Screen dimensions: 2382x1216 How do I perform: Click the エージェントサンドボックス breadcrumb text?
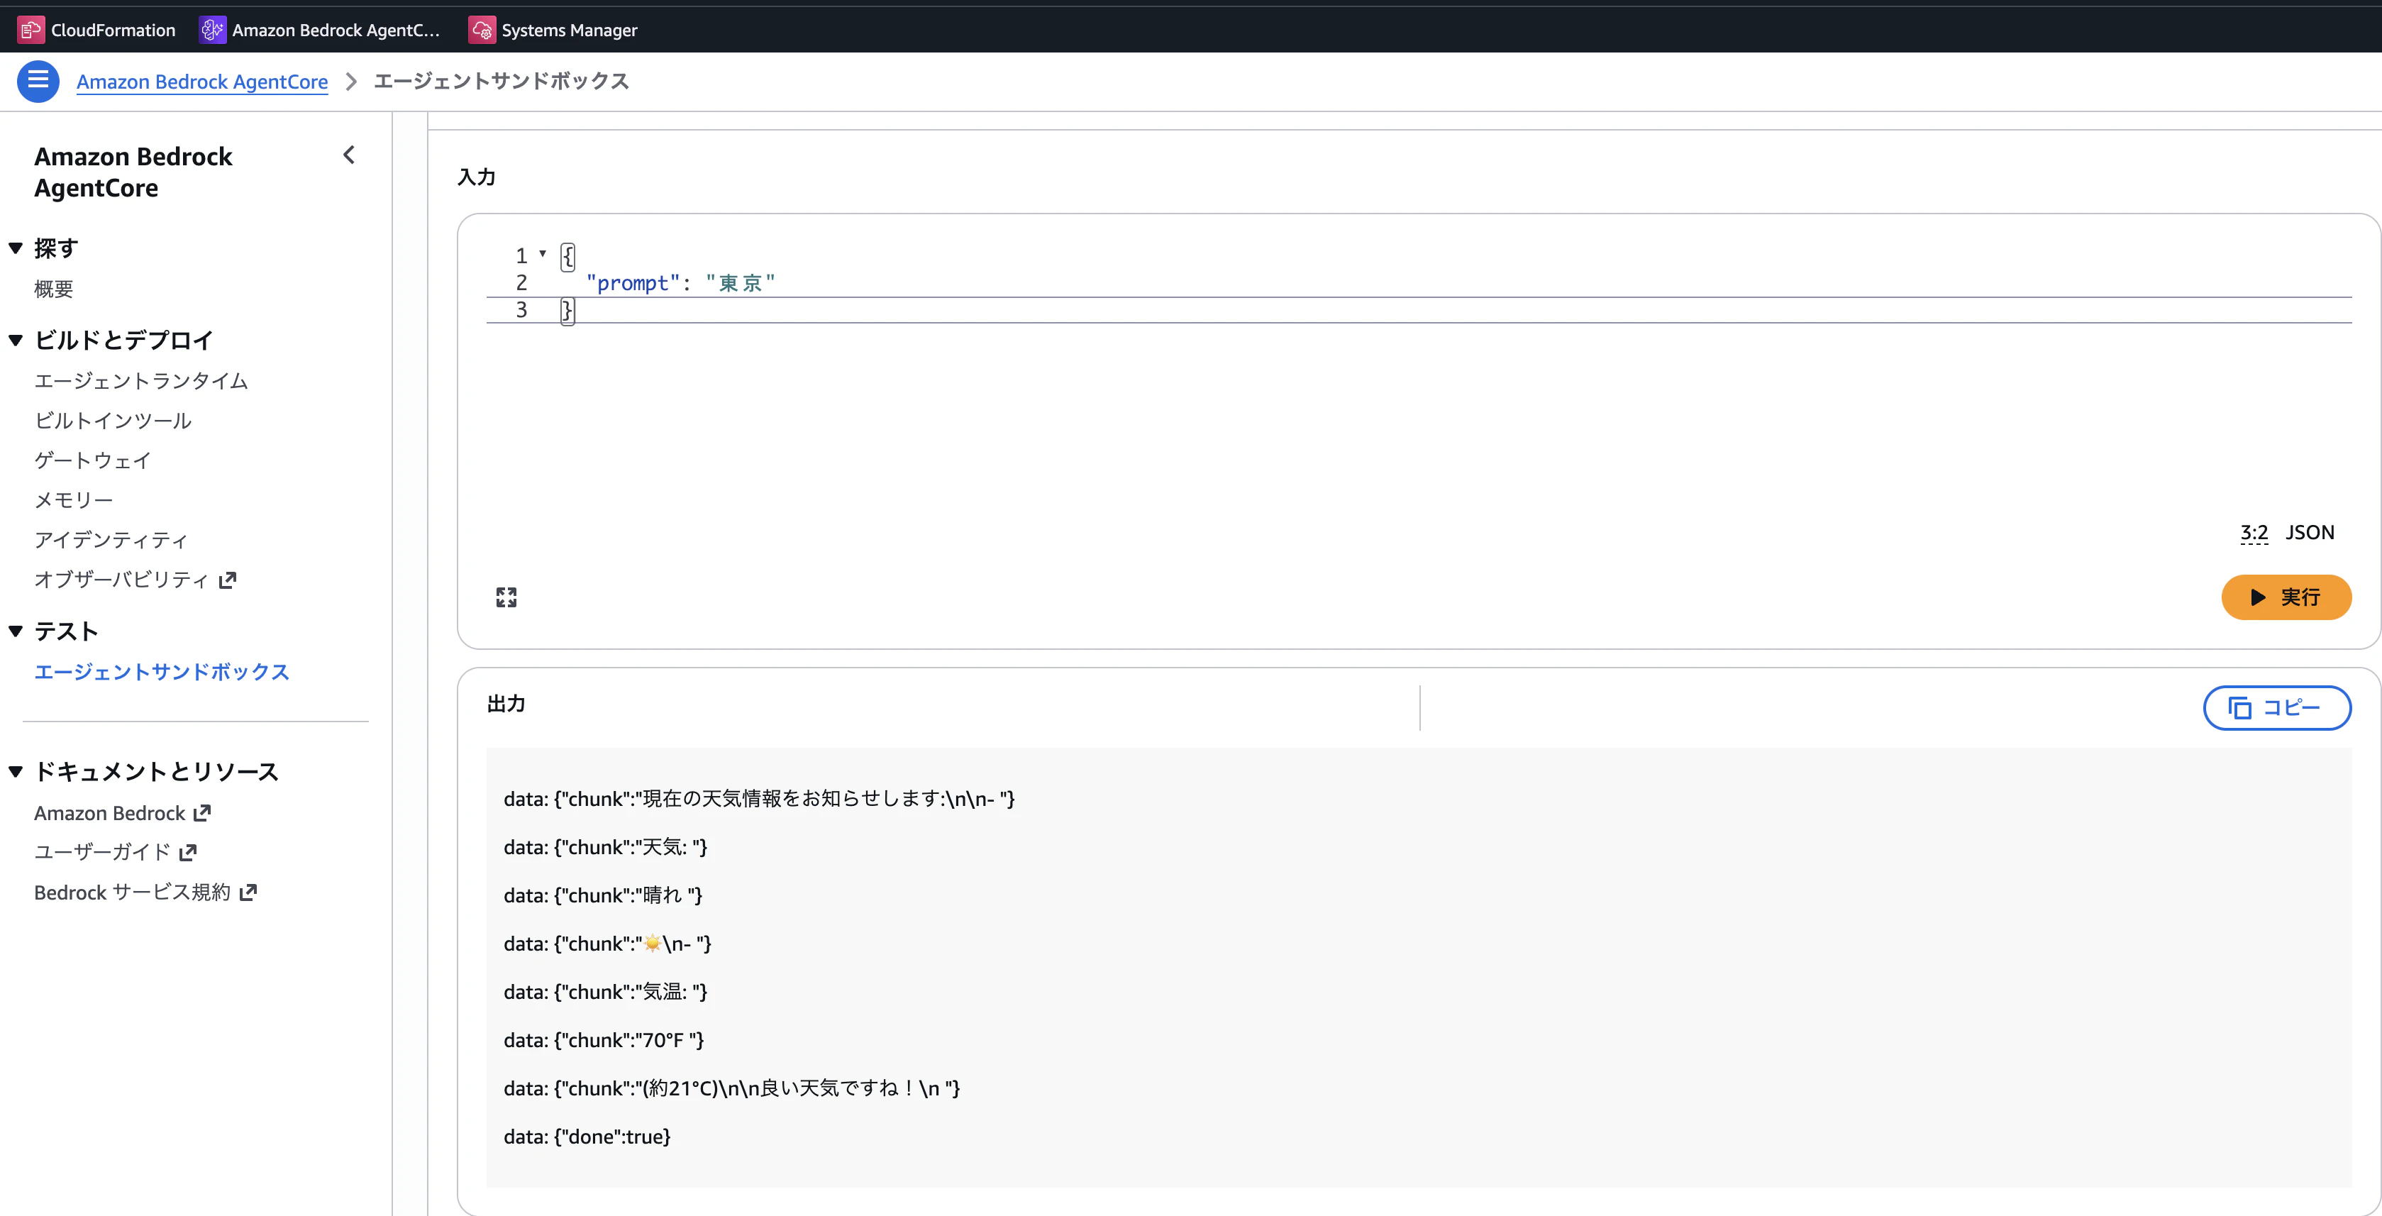502,82
